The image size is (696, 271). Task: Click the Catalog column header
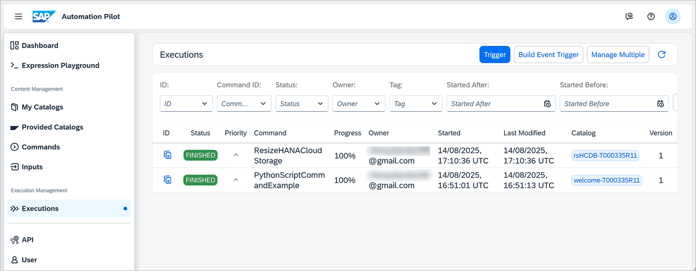pyautogui.click(x=583, y=133)
